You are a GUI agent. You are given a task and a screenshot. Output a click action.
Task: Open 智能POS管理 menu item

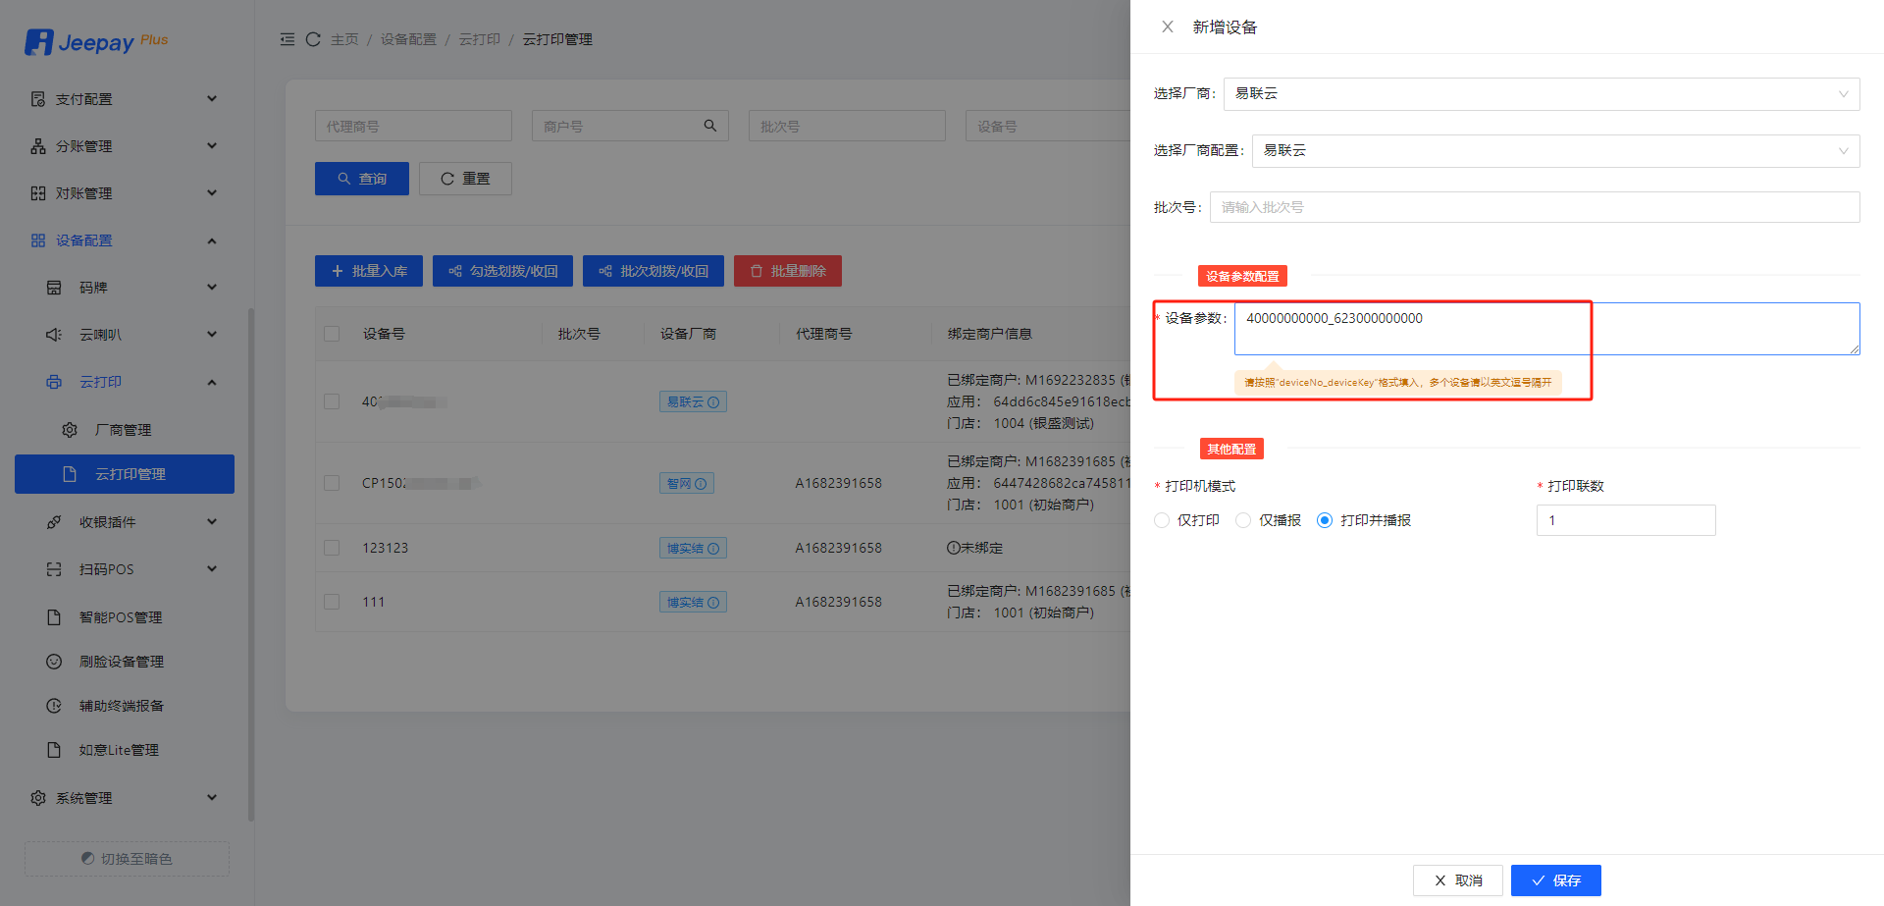coord(120,617)
